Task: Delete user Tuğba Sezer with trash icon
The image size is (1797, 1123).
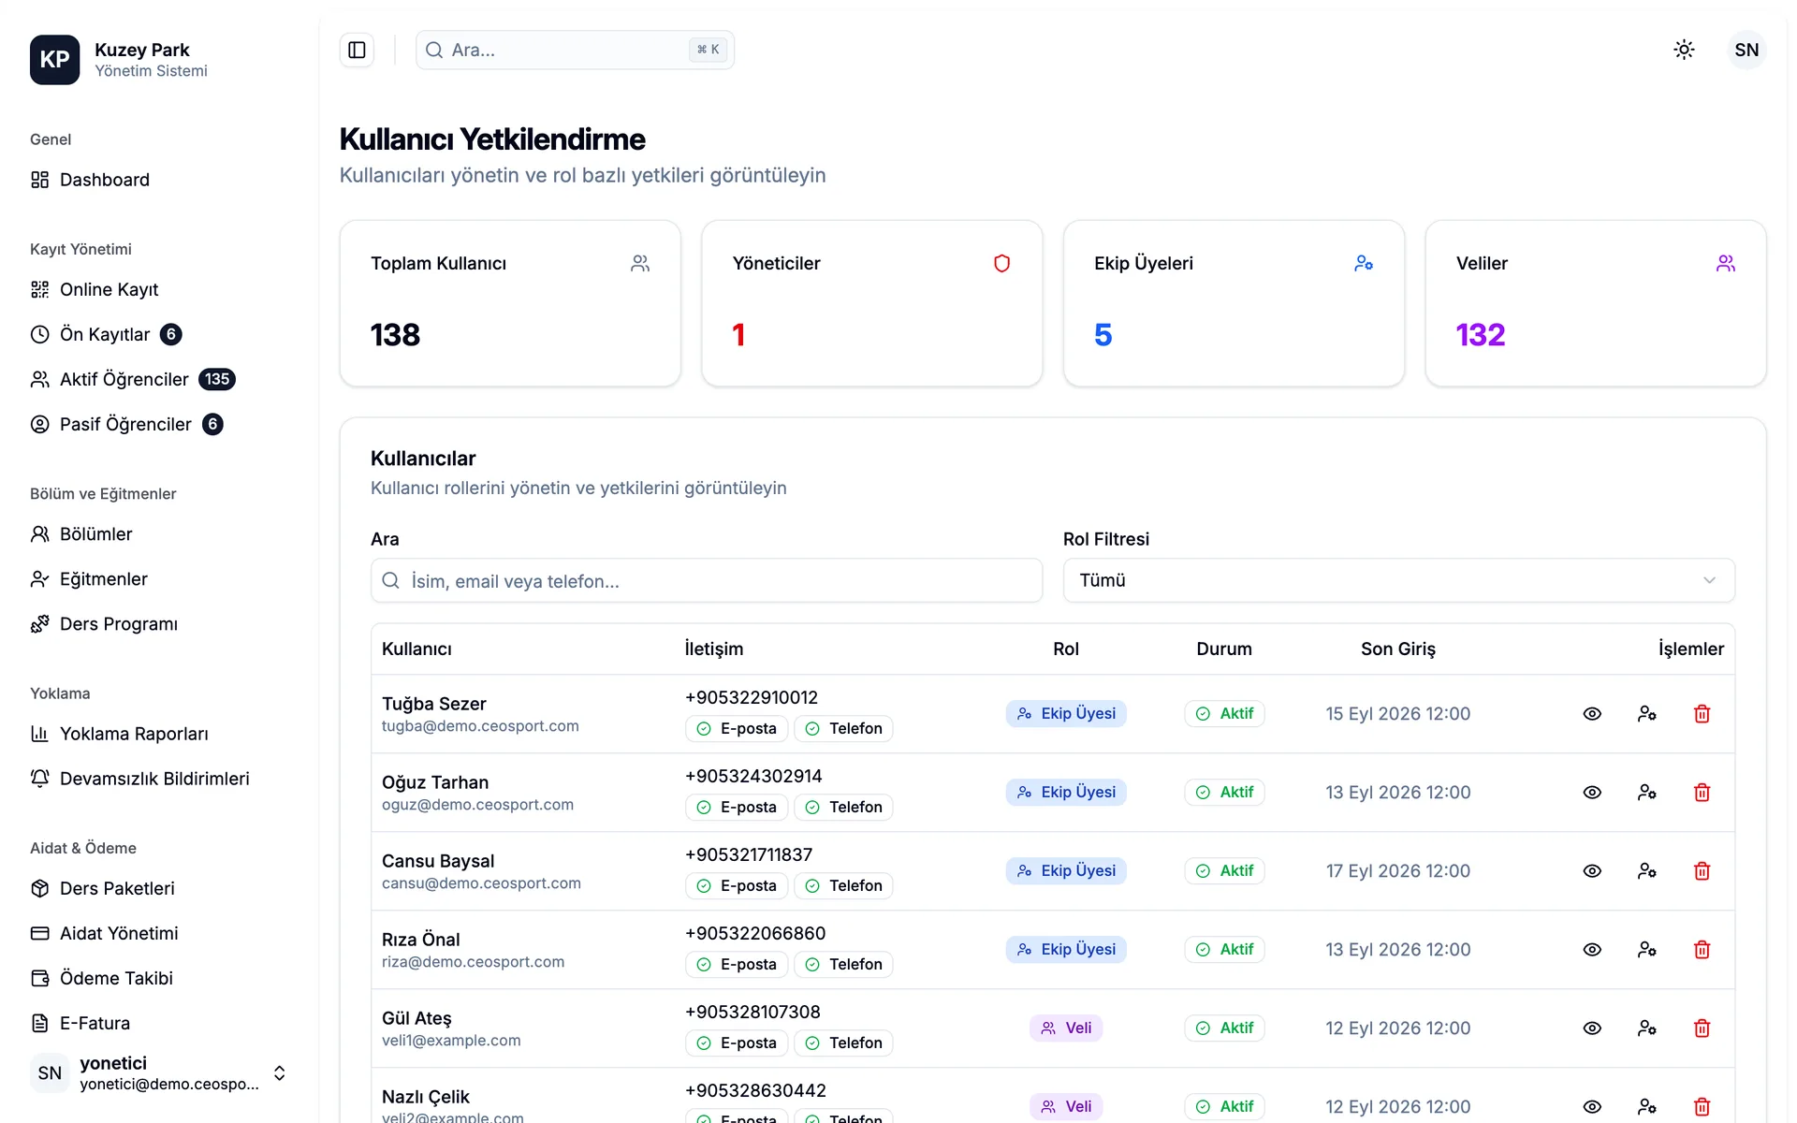Action: coord(1702,714)
